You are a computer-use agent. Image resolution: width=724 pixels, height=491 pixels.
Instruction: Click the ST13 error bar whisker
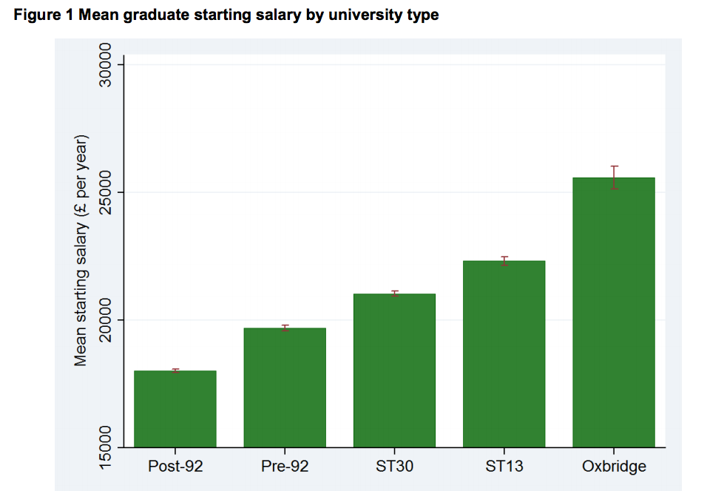pyautogui.click(x=504, y=261)
